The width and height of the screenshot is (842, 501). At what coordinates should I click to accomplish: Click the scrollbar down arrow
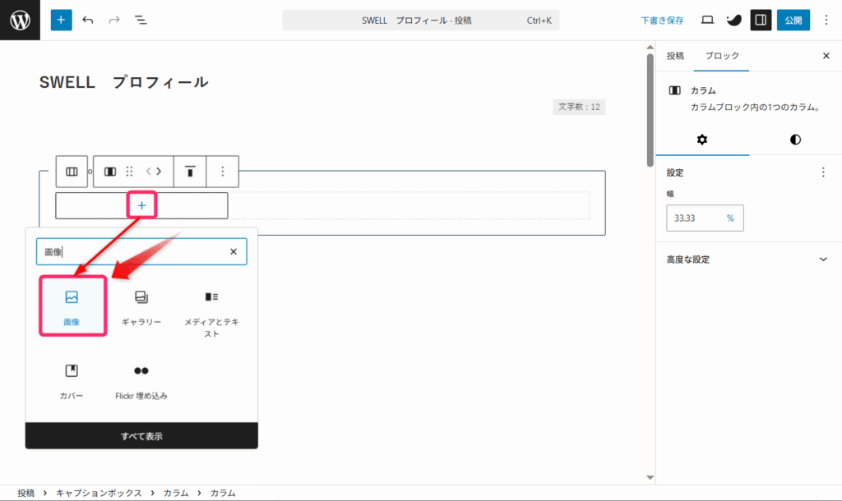[650, 477]
